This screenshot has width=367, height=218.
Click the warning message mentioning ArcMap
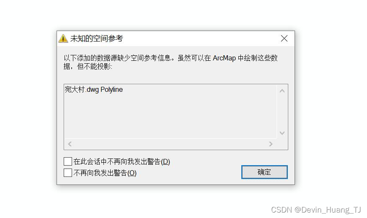[171, 62]
